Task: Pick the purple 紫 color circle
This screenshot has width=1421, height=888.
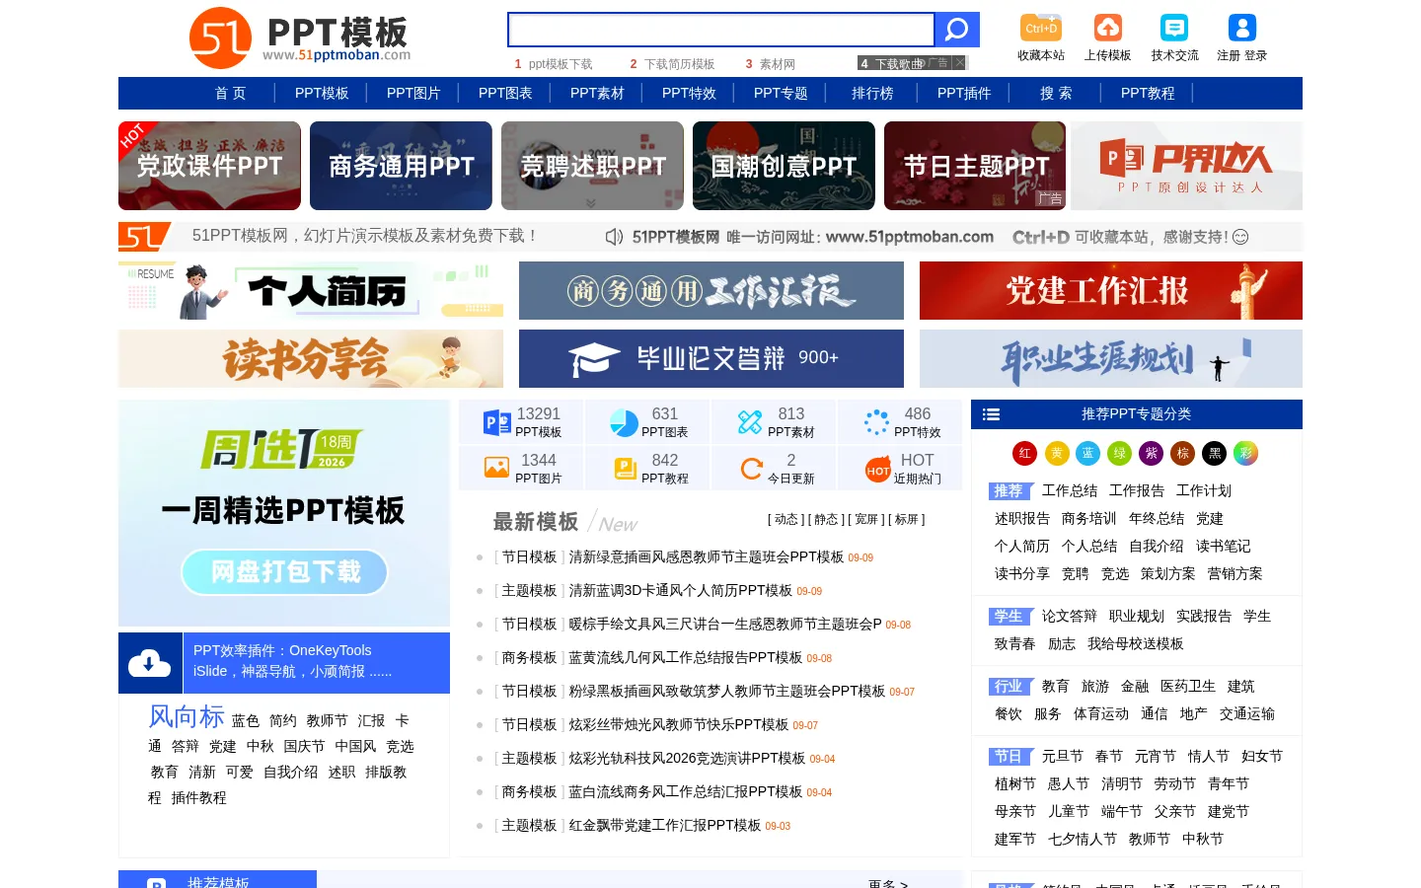Action: click(1152, 453)
